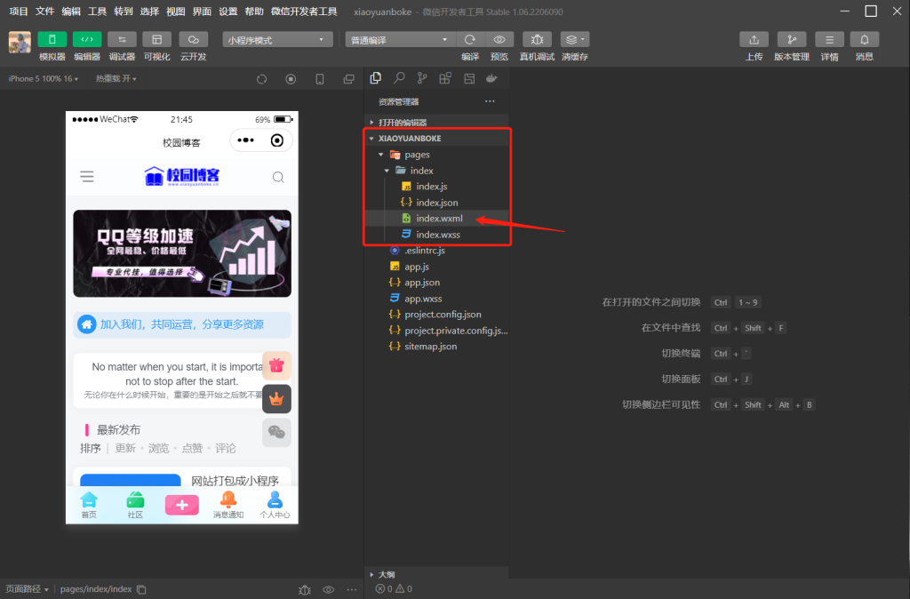Click the Preview eye icon

499,40
